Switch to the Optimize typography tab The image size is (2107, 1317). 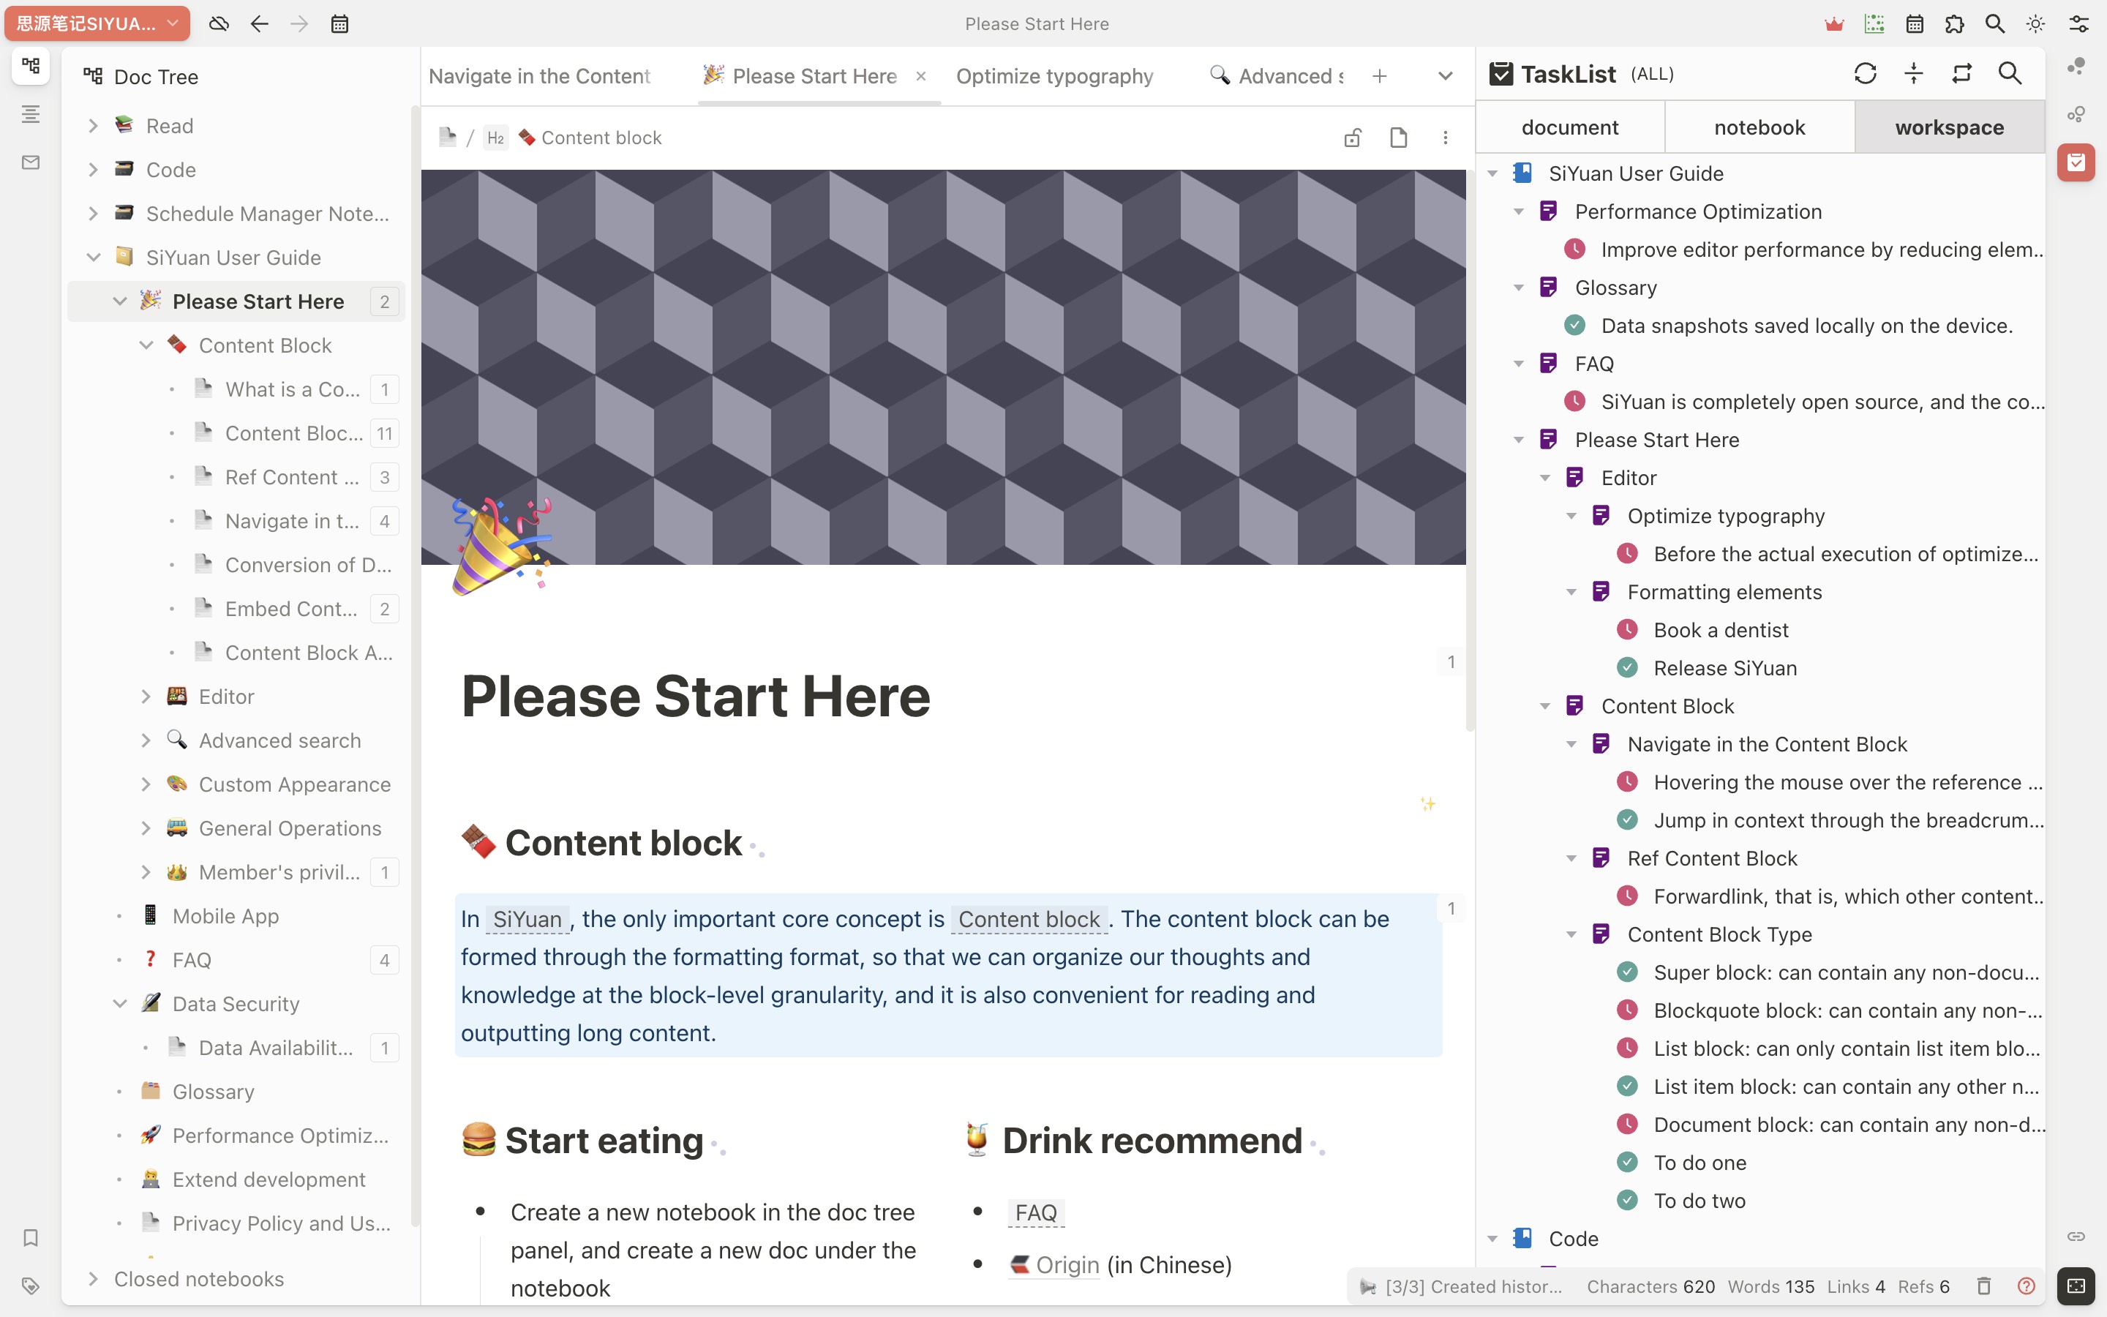point(1054,77)
